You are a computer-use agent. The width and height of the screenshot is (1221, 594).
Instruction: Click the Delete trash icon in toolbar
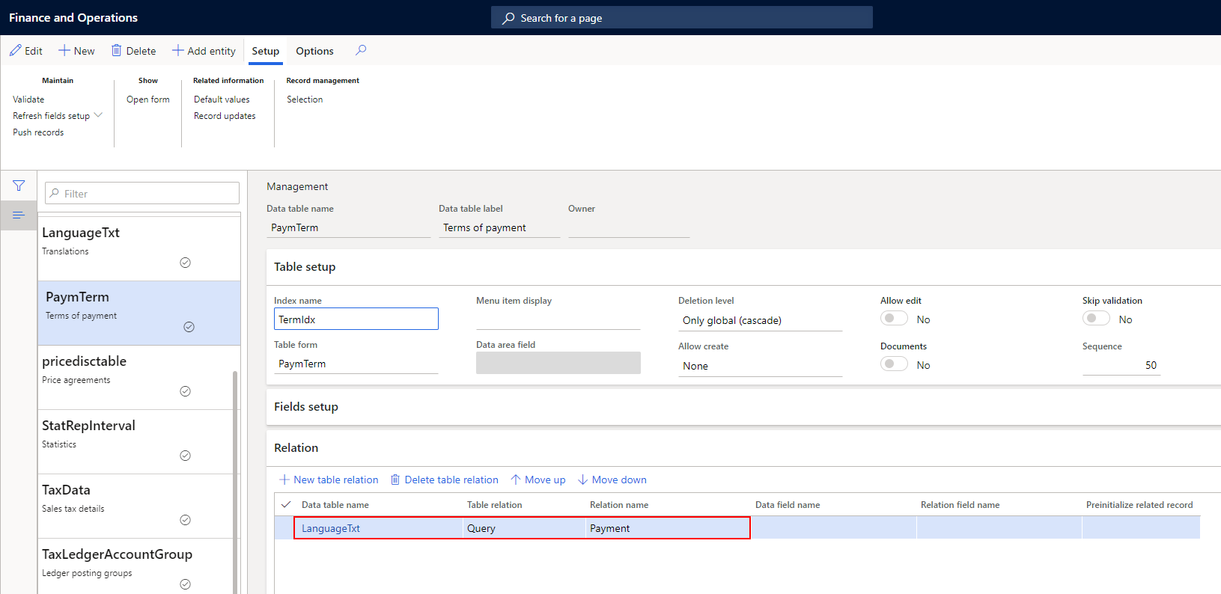point(117,51)
